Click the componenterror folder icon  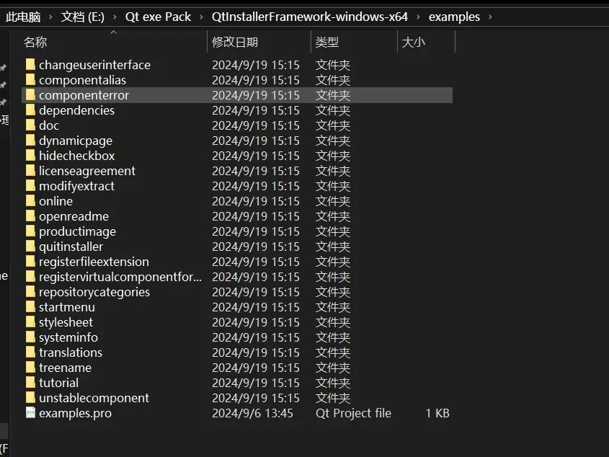click(31, 95)
